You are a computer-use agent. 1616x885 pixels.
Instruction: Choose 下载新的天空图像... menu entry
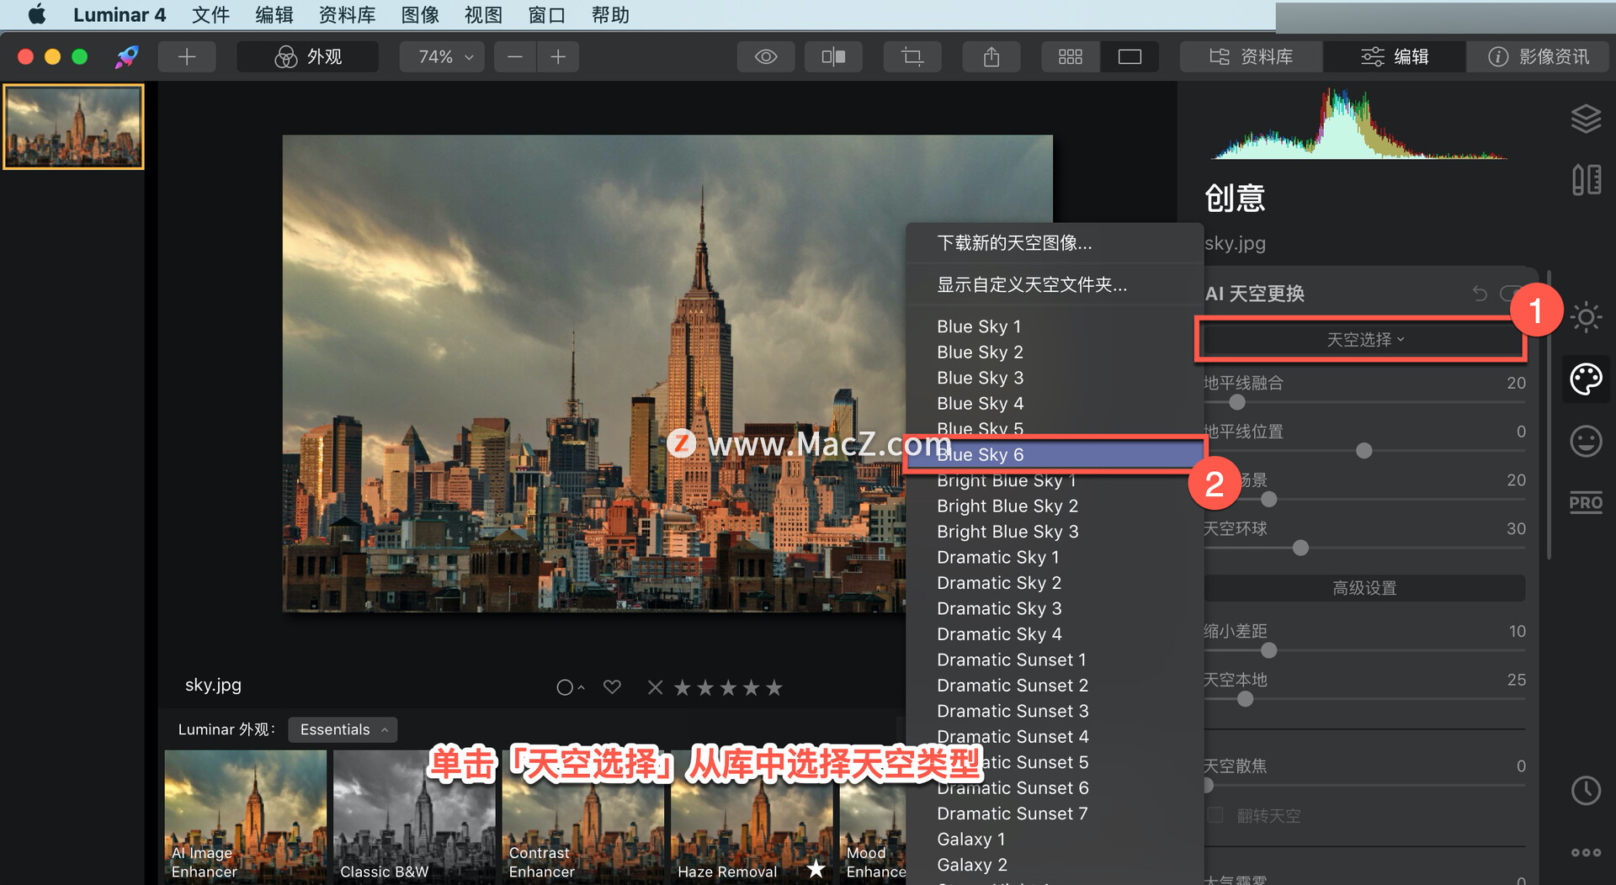tap(1055, 243)
